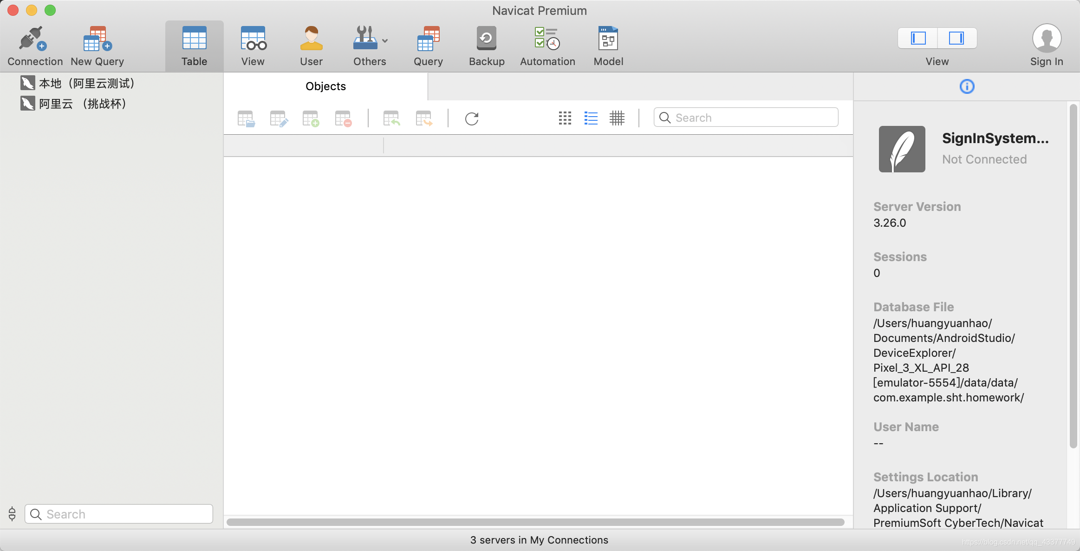This screenshot has height=551, width=1080.
Task: Click the Search input field
Action: [x=747, y=118]
